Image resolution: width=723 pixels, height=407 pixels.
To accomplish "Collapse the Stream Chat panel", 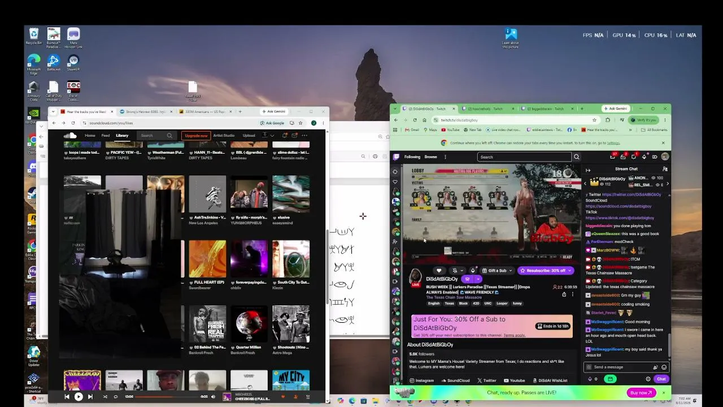I will (x=588, y=169).
